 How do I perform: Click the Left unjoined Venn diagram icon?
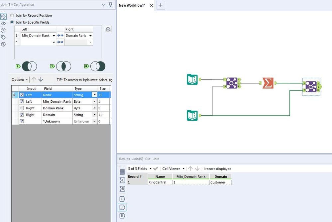click(x=30, y=66)
